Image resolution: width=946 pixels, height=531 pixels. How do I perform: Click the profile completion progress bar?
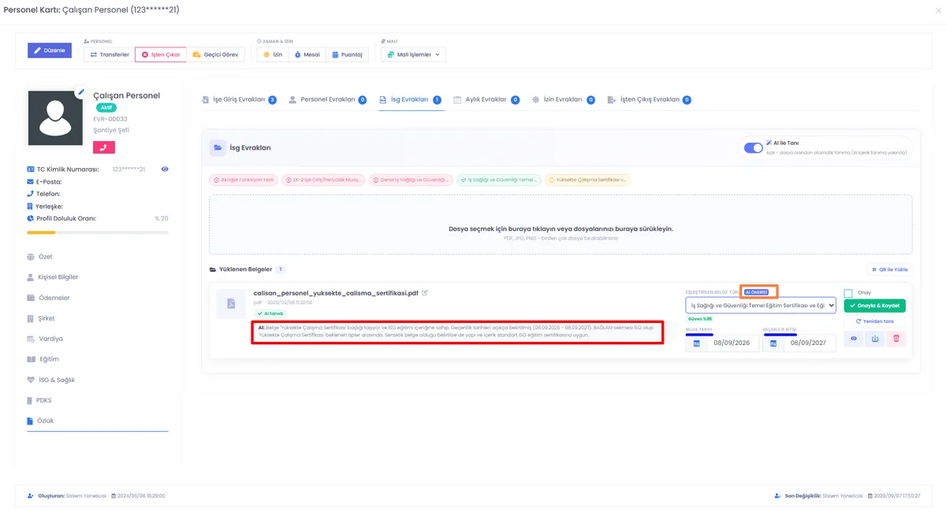pos(98,232)
